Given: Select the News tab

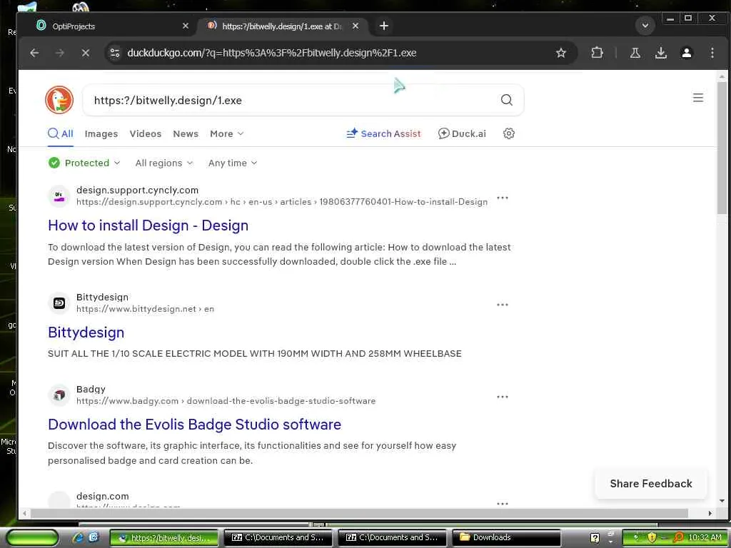Looking at the screenshot, I should pyautogui.click(x=186, y=133).
